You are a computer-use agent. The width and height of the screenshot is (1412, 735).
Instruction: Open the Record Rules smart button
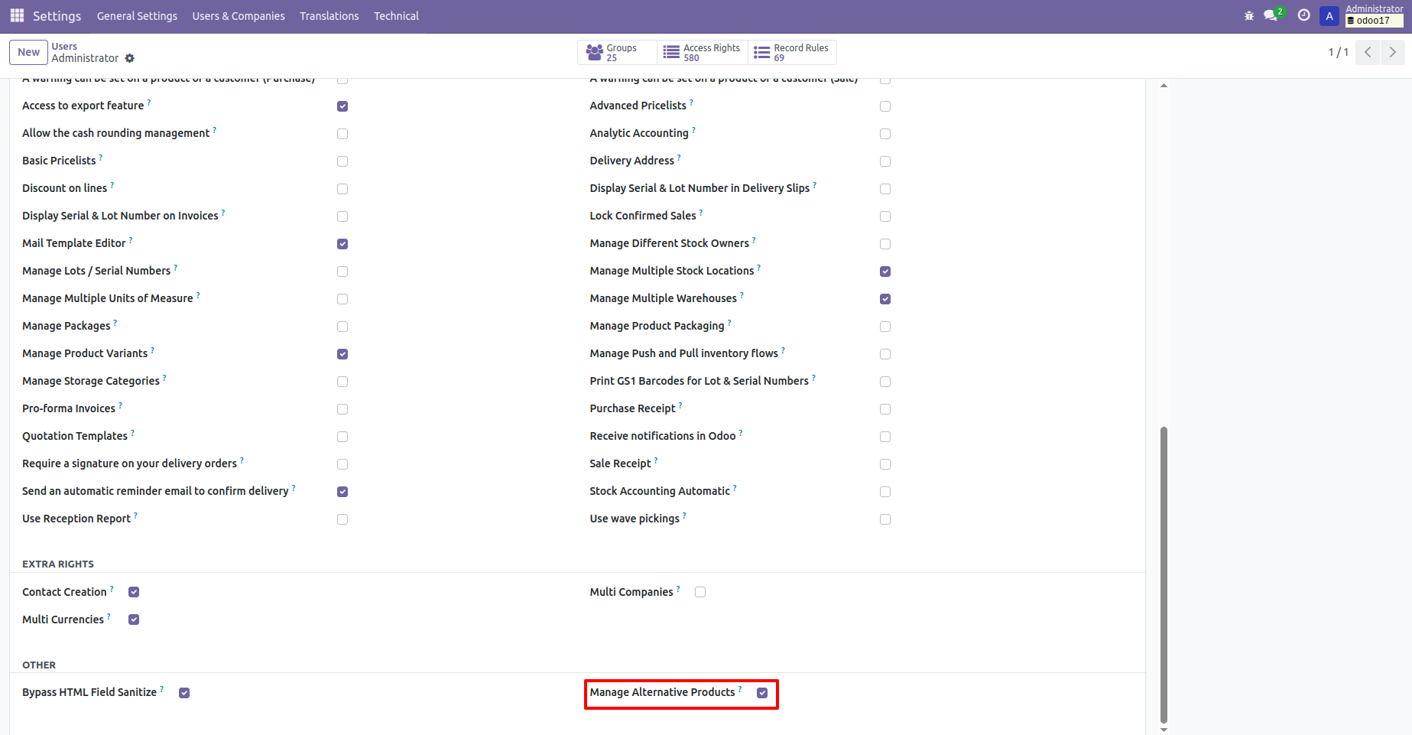791,52
